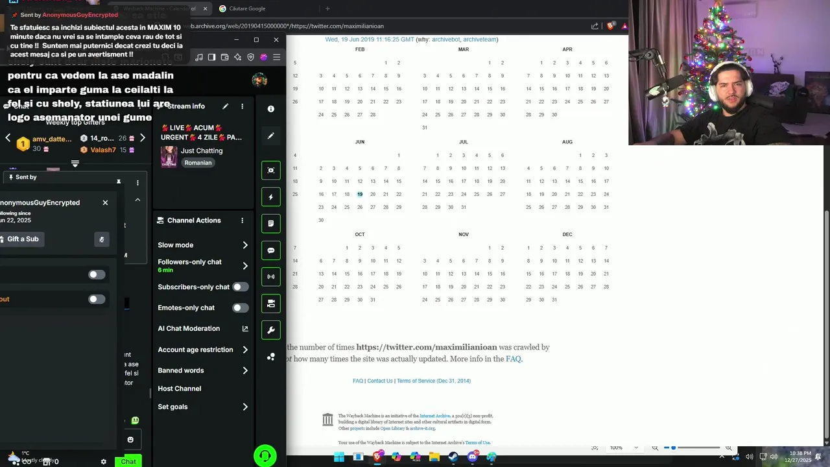Image resolution: width=830 pixels, height=467 pixels.
Task: Toggle Subscribers-only chat switch
Action: [x=241, y=287]
